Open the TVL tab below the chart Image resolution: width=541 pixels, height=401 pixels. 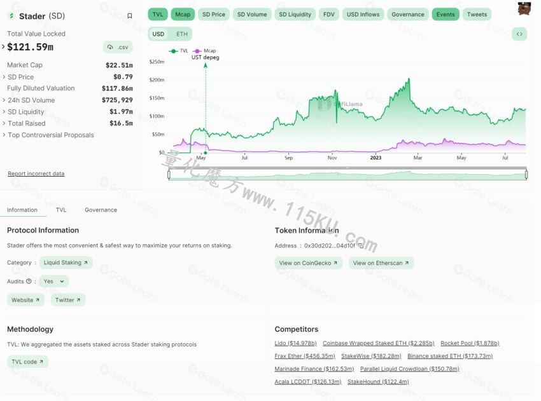click(x=61, y=210)
